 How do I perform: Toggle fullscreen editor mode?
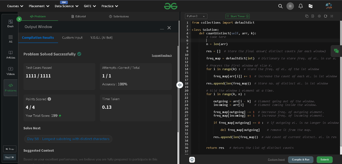[x=332, y=16]
